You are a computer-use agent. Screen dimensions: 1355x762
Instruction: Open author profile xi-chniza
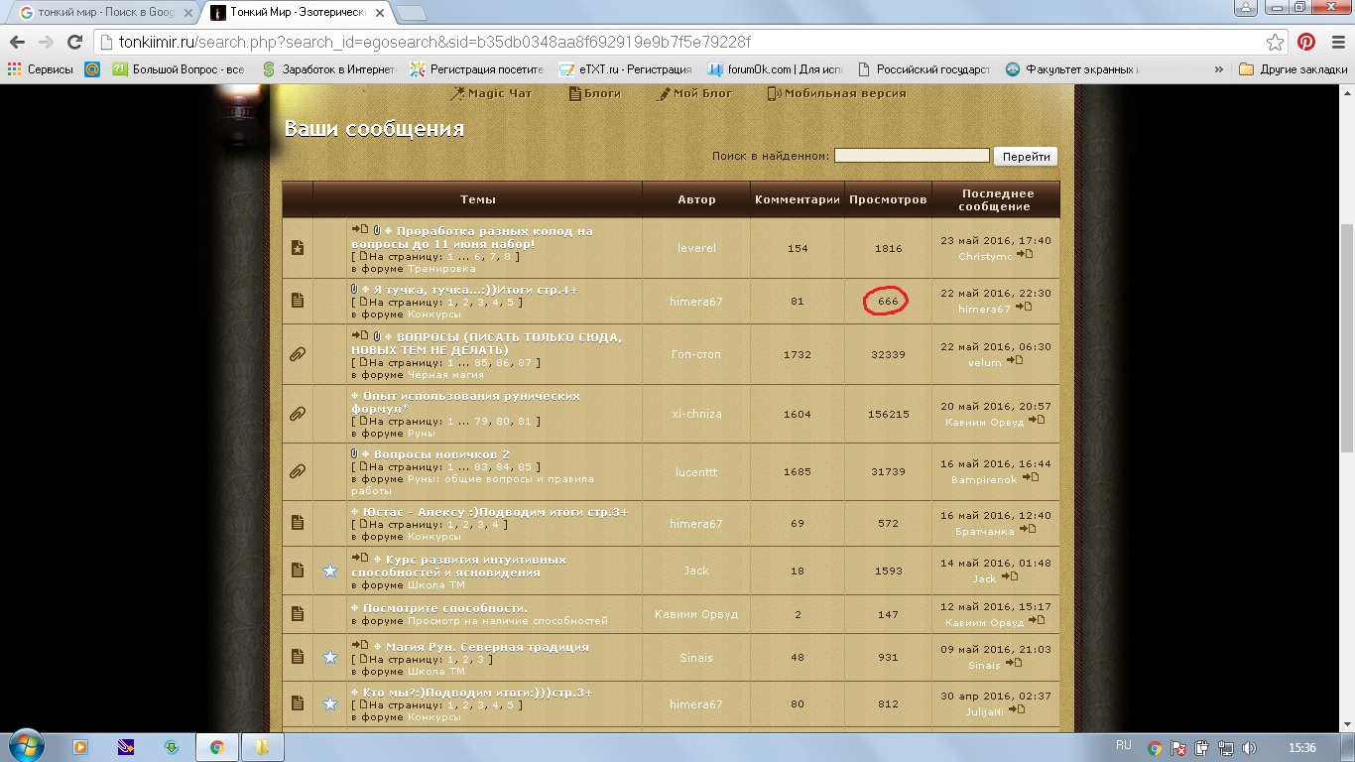(696, 414)
